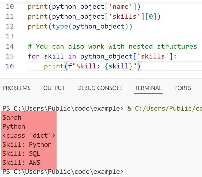Click the TERMINAL tab

pos(148,88)
